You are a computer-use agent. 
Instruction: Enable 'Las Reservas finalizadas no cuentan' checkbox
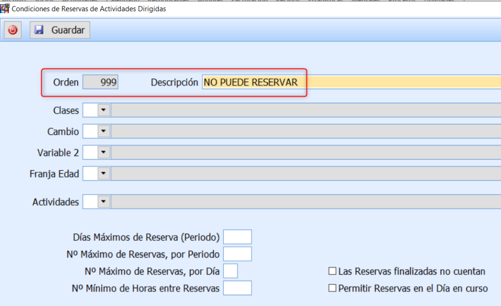coord(333,271)
